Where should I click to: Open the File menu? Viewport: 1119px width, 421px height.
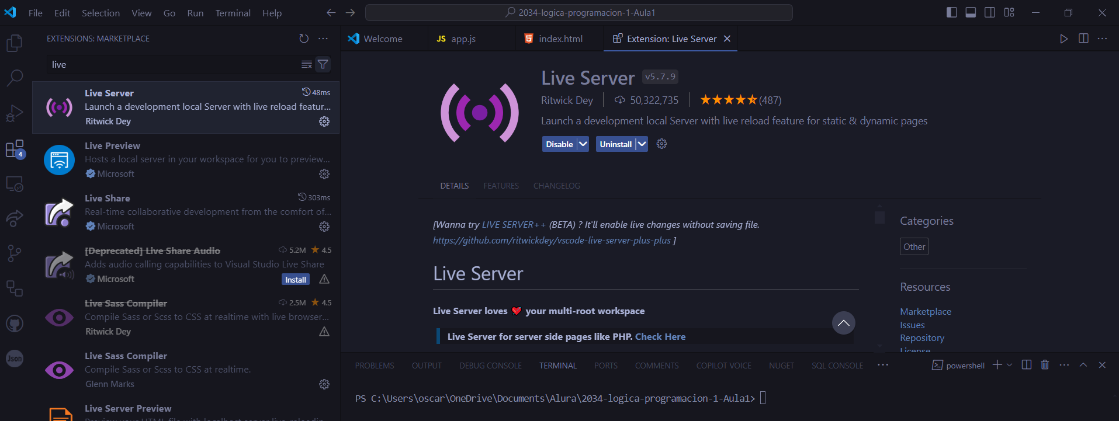(36, 13)
